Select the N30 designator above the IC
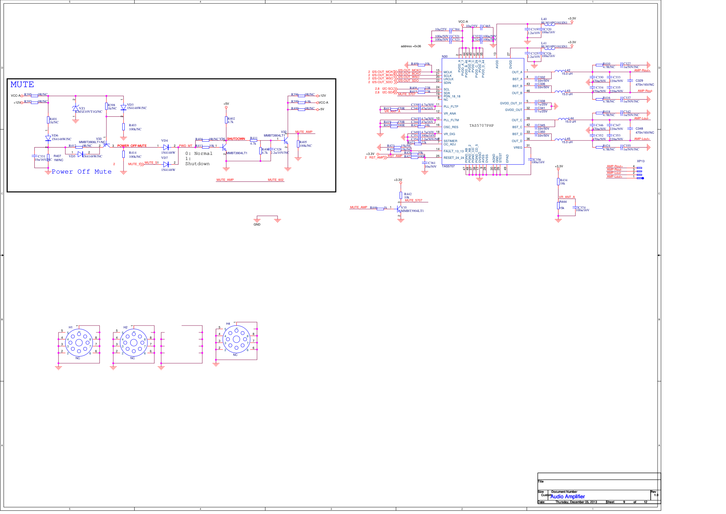This screenshot has width=726, height=514. point(445,56)
